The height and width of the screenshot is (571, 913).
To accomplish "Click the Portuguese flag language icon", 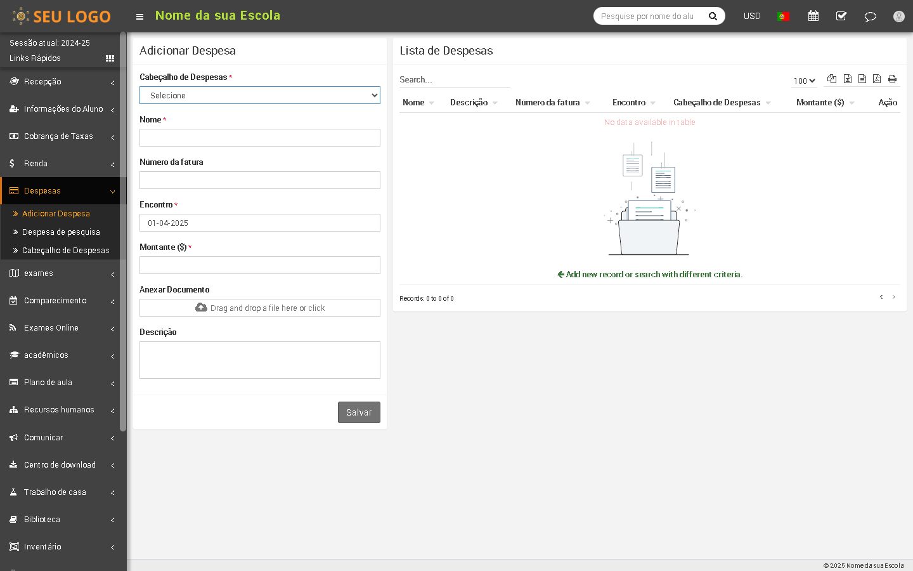I will [783, 16].
